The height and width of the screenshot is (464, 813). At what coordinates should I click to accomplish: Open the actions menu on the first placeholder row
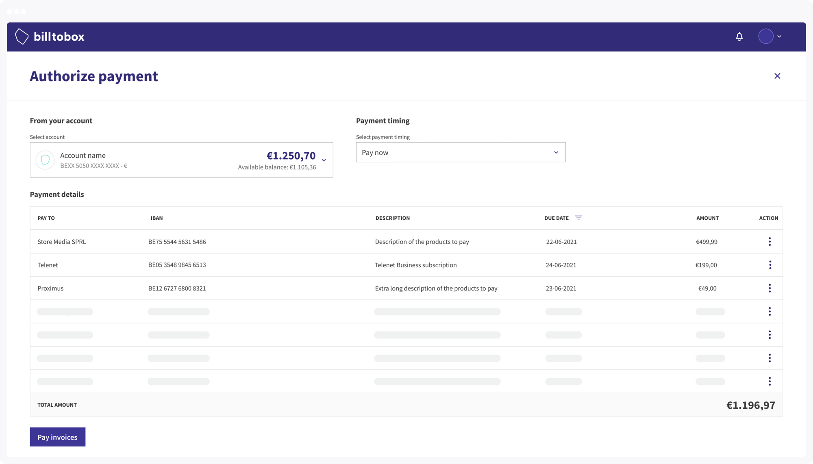770,311
